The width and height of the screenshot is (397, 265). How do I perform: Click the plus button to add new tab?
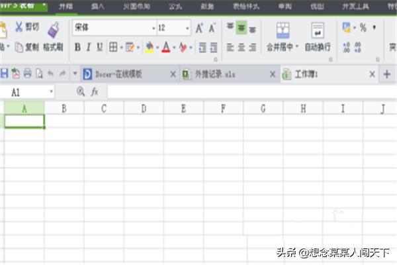[387, 74]
